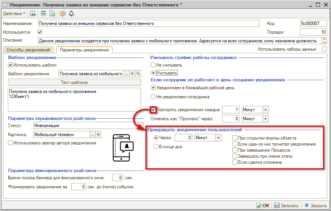Clear the Картинка field with X button

(x=98, y=134)
